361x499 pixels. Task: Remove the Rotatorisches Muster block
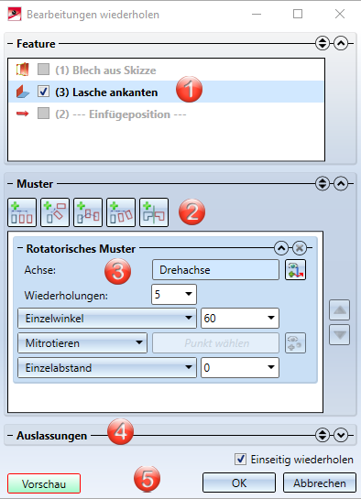tap(300, 248)
